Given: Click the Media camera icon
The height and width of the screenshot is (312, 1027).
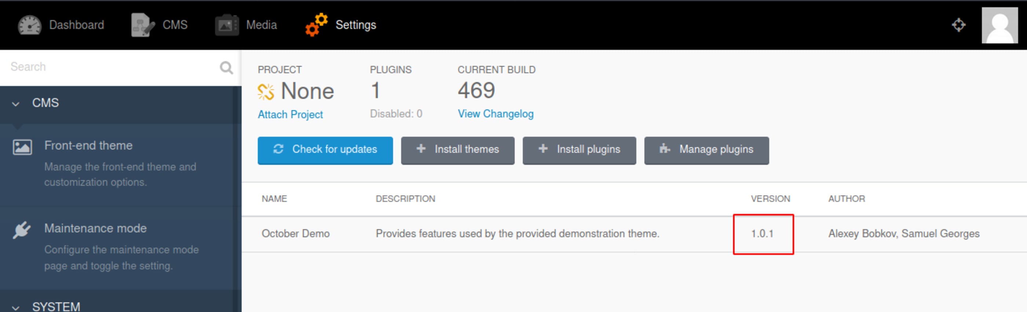Looking at the screenshot, I should pos(226,26).
